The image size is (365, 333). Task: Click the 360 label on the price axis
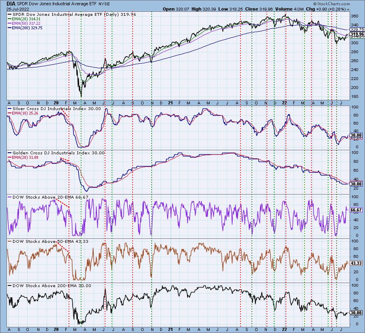click(354, 16)
